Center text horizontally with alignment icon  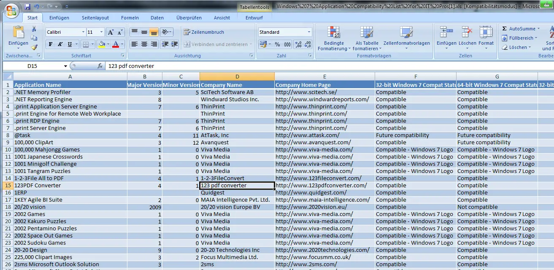[x=144, y=44]
